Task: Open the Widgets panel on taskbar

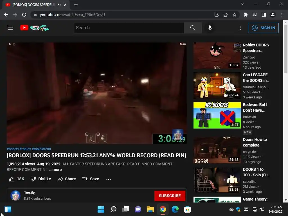Action: 8,209
